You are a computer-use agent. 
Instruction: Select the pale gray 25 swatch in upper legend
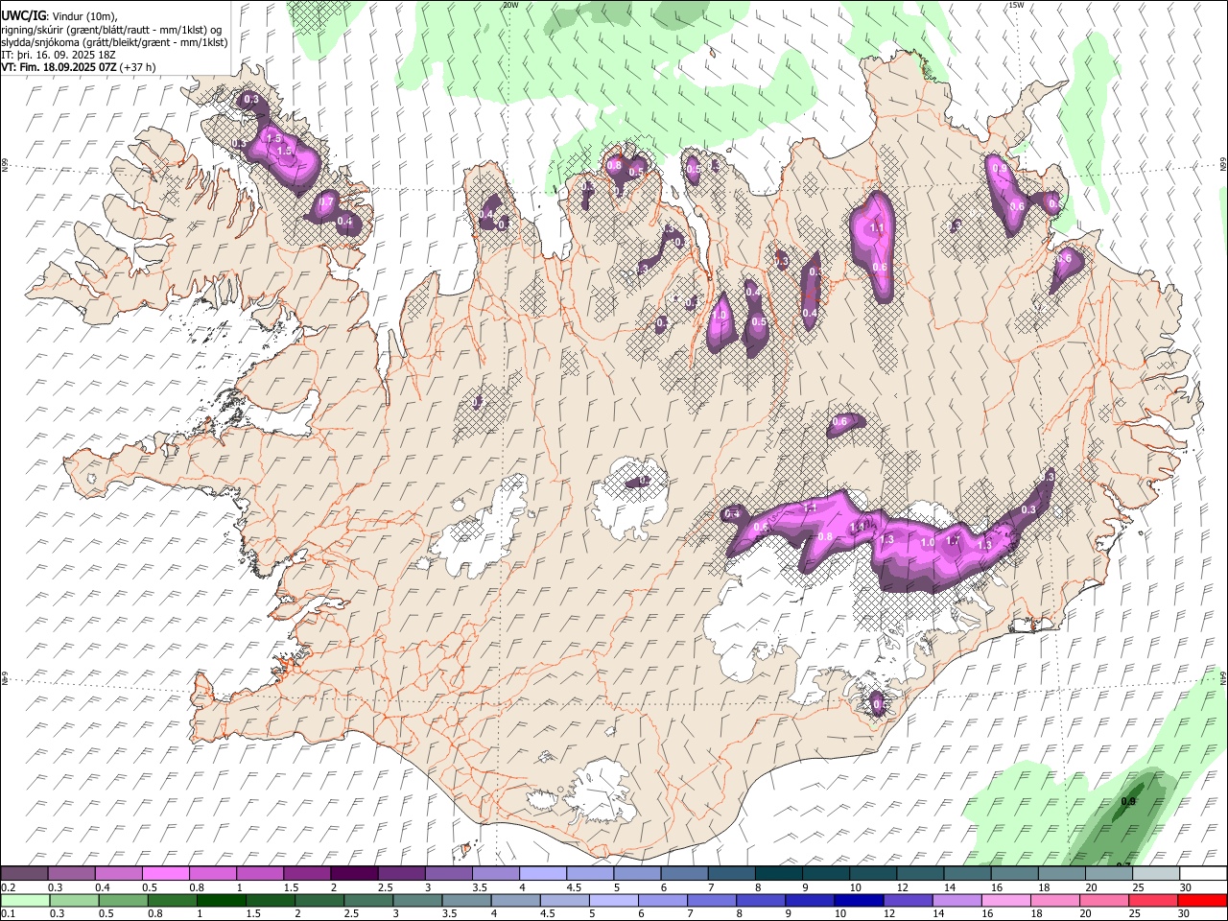point(1156,874)
